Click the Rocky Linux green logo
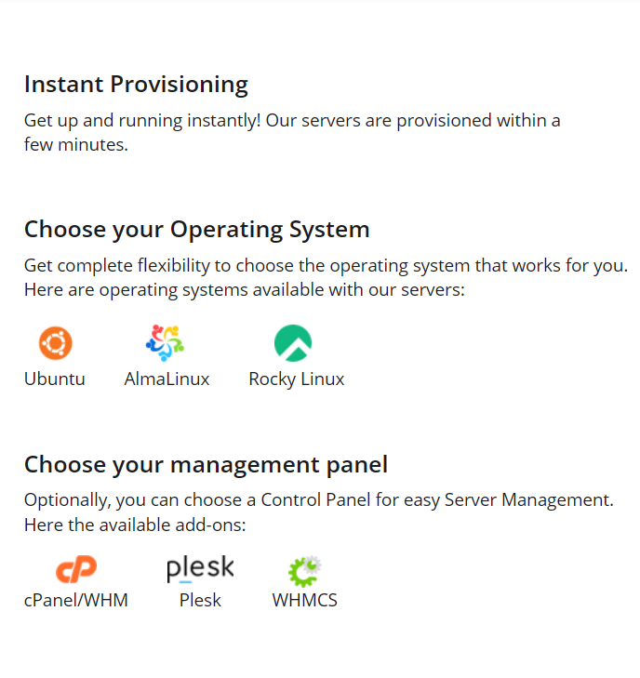This screenshot has height=678, width=640. (x=293, y=343)
